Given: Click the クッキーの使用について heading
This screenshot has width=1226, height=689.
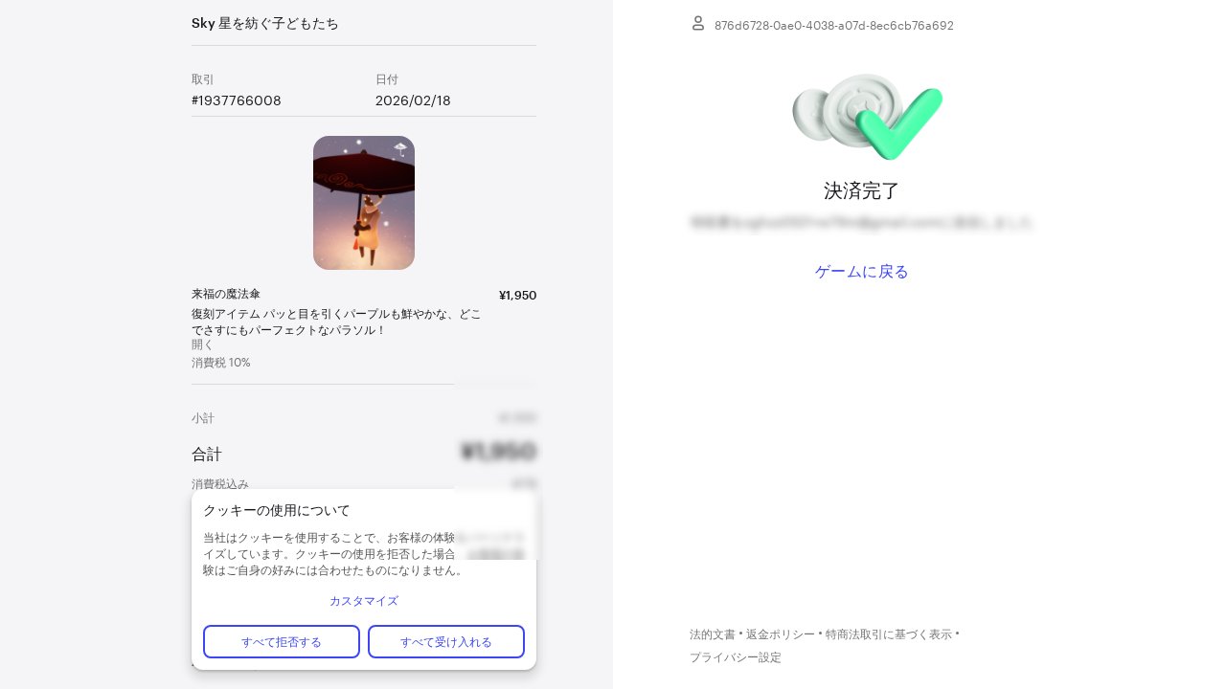Looking at the screenshot, I should 277,510.
